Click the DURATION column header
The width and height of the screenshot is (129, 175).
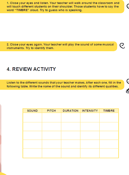[71, 111]
